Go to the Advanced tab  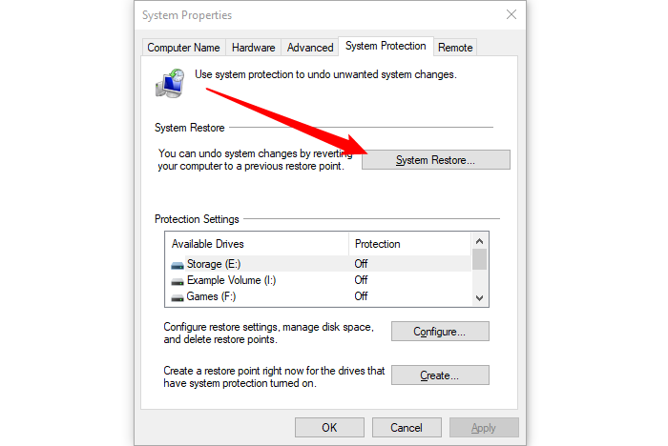(310, 48)
